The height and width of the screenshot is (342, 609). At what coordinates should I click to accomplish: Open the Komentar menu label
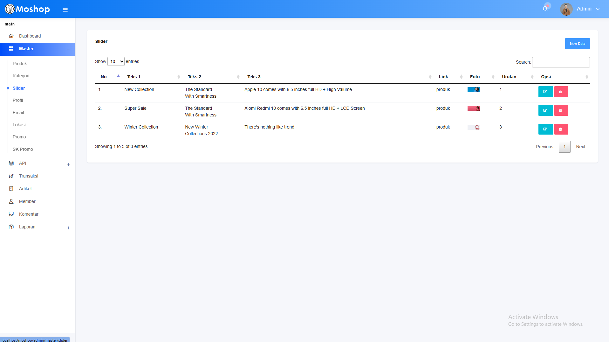[x=29, y=214]
